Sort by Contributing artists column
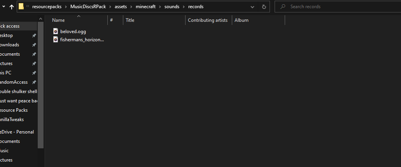The image size is (401, 167). click(208, 20)
